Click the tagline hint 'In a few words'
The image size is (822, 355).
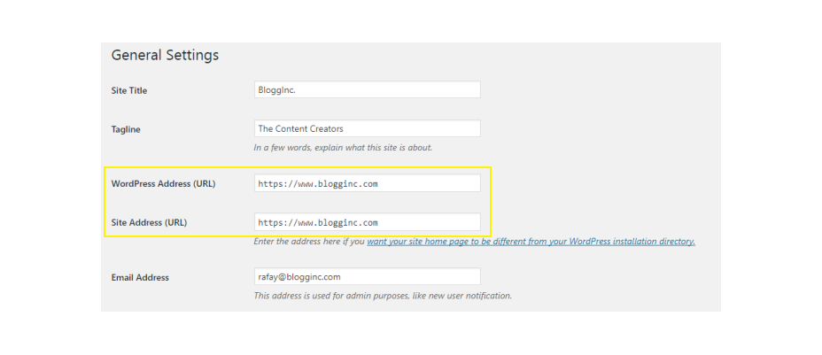[343, 148]
